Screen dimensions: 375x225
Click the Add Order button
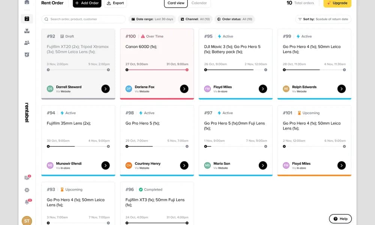(x=87, y=3)
